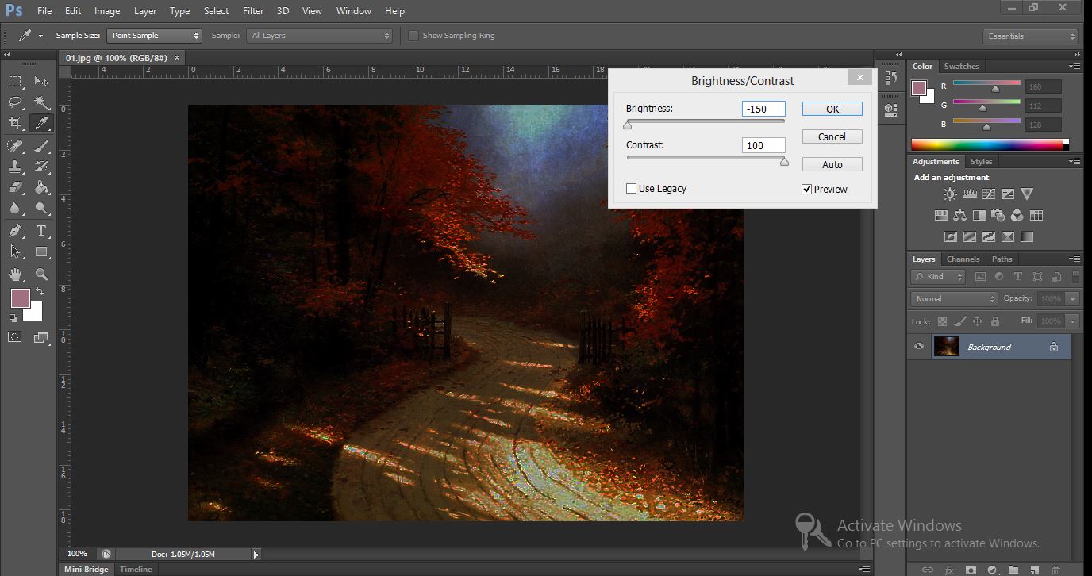The height and width of the screenshot is (576, 1092).
Task: Select the Move tool
Action: tap(41, 81)
